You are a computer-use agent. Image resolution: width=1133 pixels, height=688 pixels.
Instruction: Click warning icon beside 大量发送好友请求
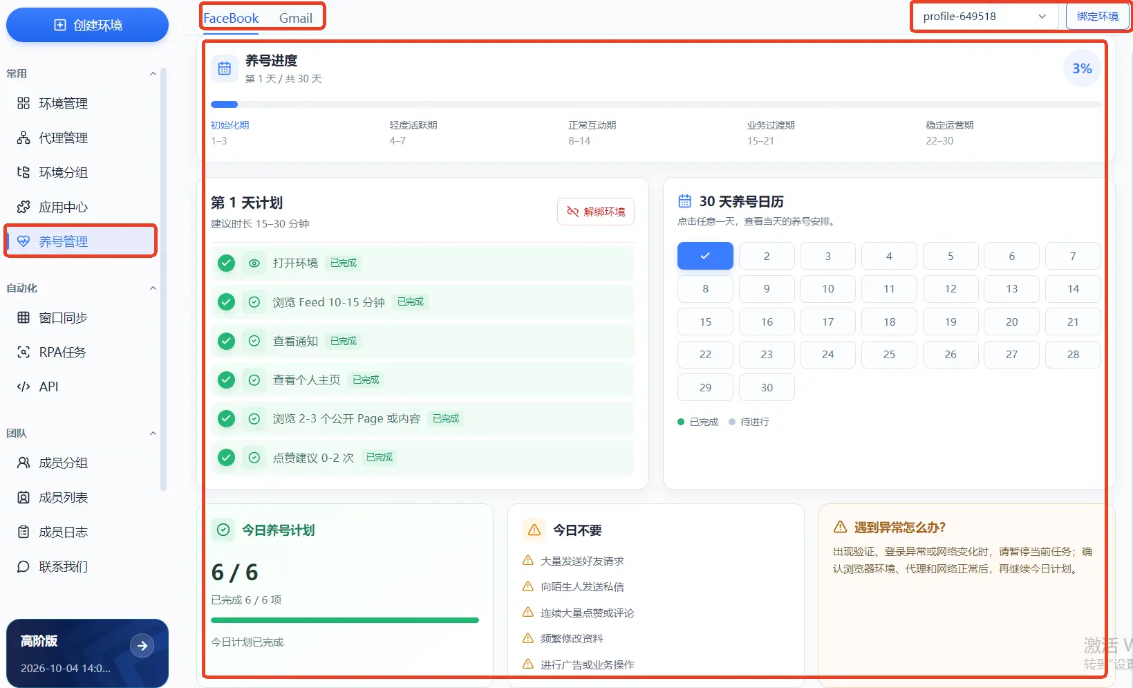(x=528, y=561)
